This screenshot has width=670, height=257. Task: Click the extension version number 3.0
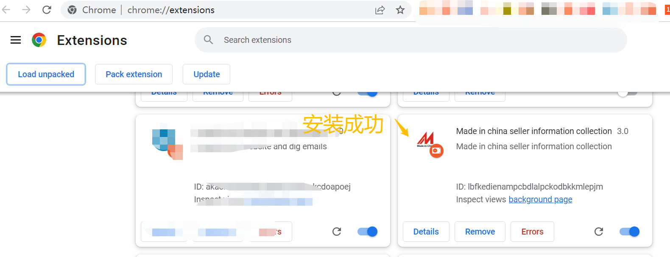(x=623, y=131)
